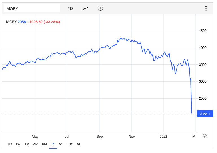Click the MOEX symbol search field
The height and width of the screenshot is (153, 217).
tap(32, 8)
